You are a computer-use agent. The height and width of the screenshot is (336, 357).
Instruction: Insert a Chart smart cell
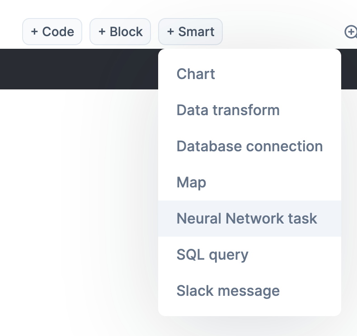196,74
